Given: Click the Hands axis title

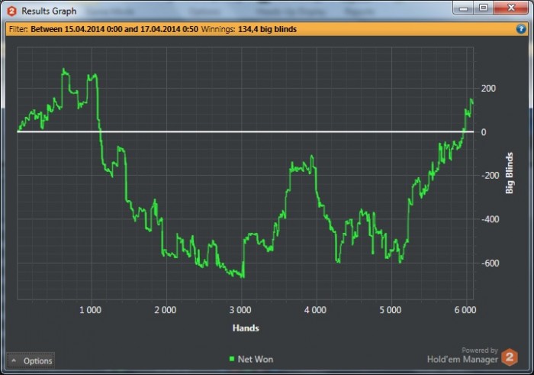Looking at the screenshot, I should pyautogui.click(x=246, y=328).
